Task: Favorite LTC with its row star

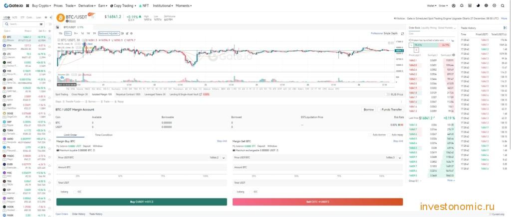Action: tap(49, 55)
